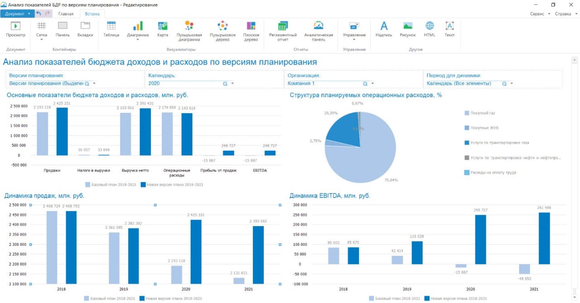
Task: Click the undo arrow in the title toolbar
Action: (39, 14)
